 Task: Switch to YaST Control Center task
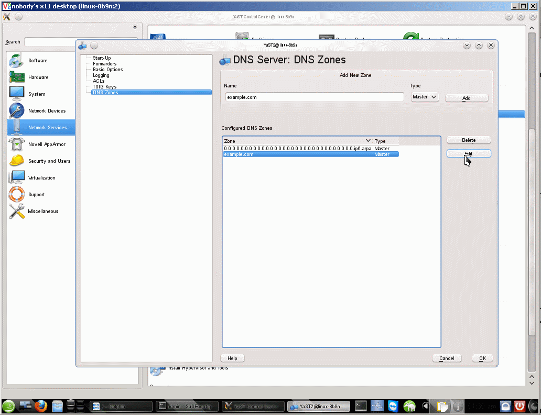tap(253, 407)
